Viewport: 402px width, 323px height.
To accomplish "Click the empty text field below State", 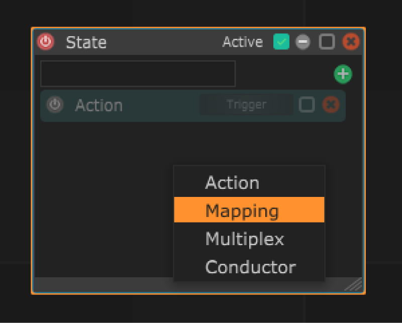I will 138,74.
